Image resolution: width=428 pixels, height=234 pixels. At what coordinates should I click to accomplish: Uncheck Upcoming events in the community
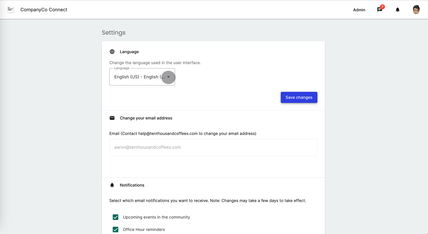(x=116, y=217)
